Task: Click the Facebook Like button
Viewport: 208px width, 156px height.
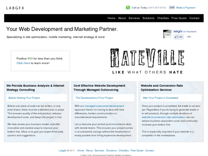Action: [x=179, y=37]
